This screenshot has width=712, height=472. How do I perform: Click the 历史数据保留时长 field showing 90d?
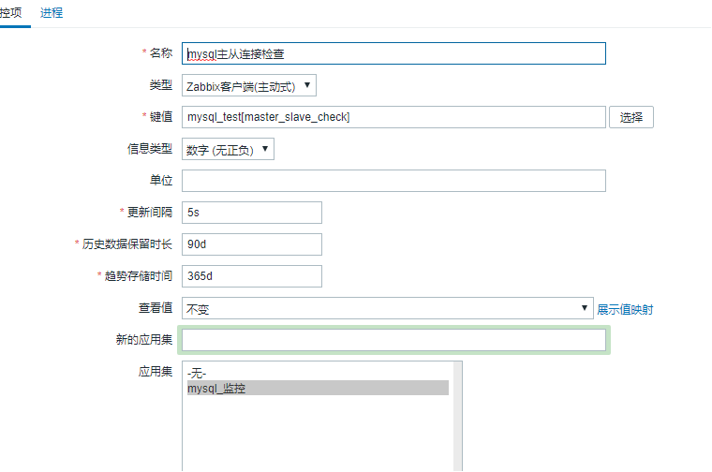coord(252,244)
